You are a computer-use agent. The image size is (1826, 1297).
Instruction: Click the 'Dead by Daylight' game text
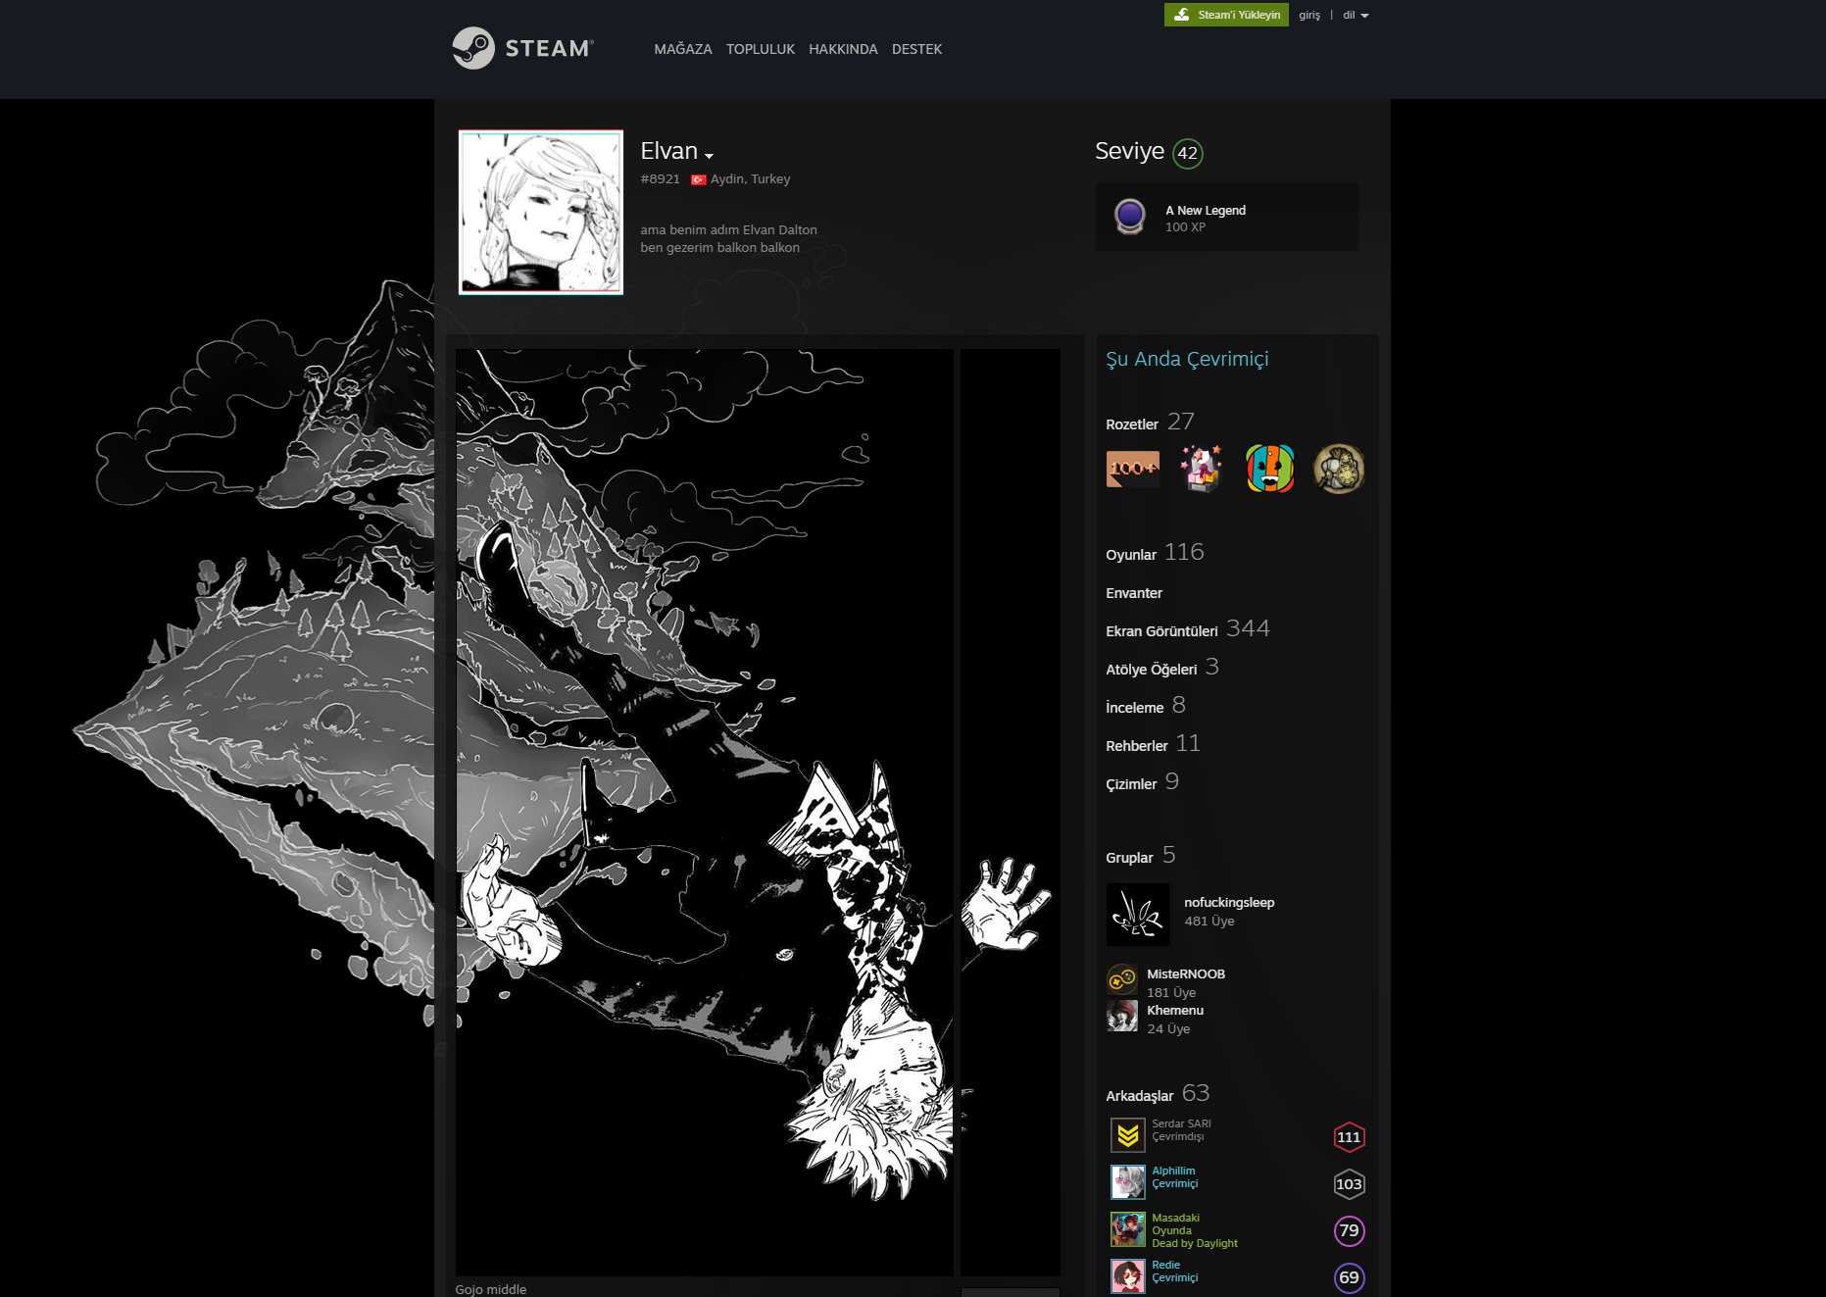[1195, 1243]
